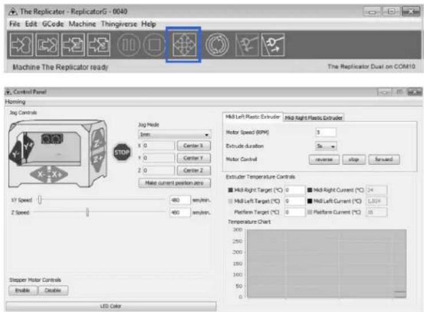Click the red STOP octagon in jog controls
The image size is (424, 312).
[x=122, y=152]
